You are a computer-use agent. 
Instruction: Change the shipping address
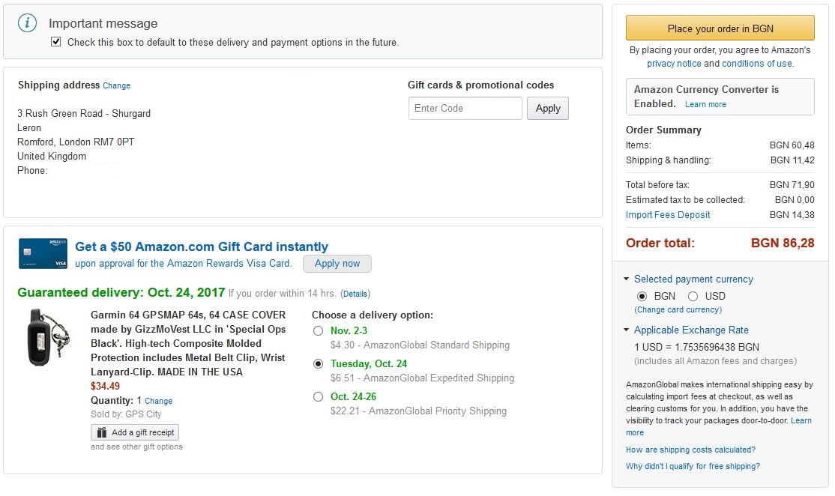point(116,85)
